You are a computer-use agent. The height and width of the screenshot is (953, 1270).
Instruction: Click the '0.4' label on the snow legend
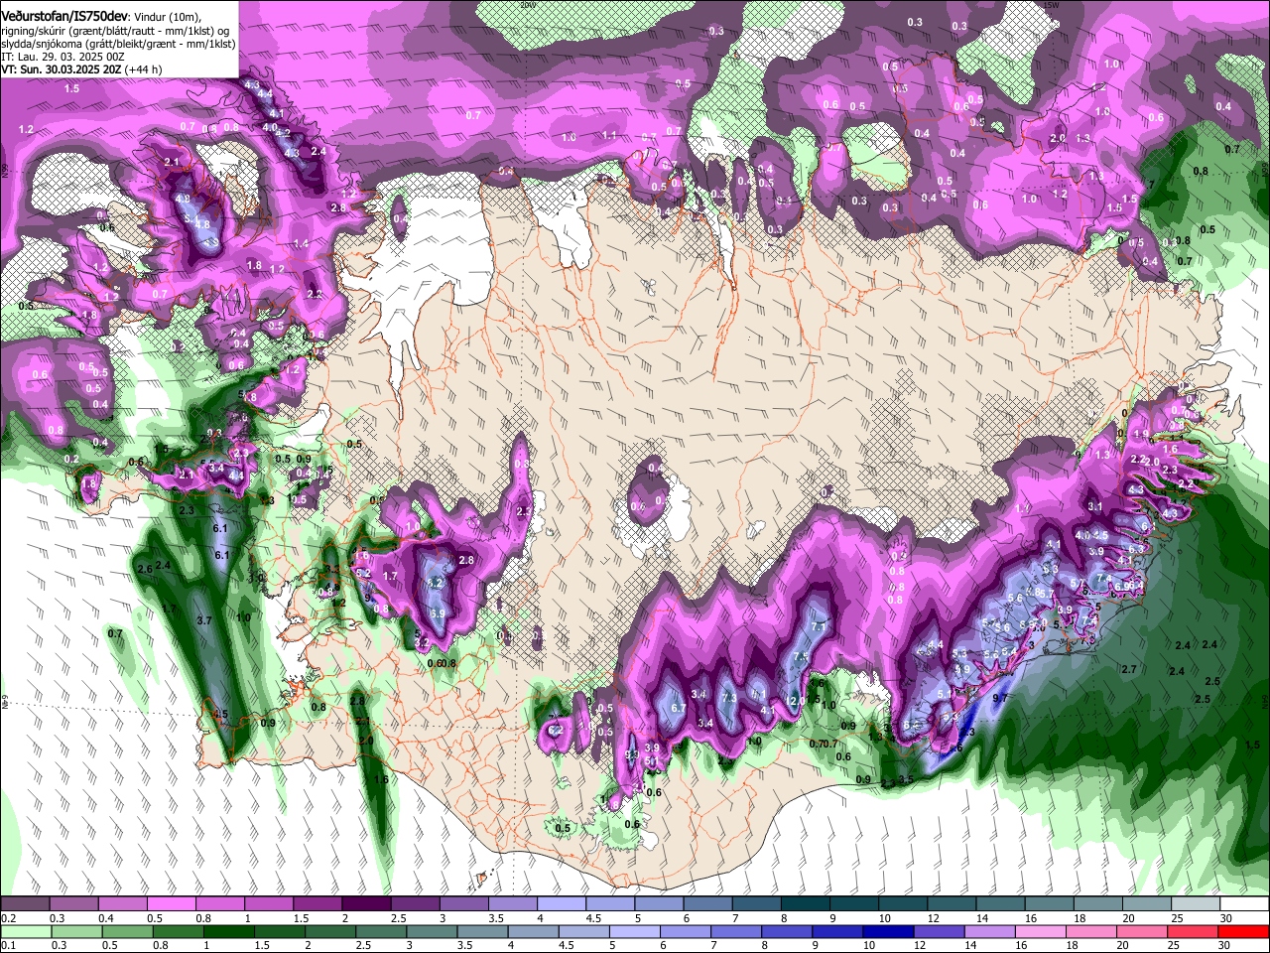click(x=105, y=918)
